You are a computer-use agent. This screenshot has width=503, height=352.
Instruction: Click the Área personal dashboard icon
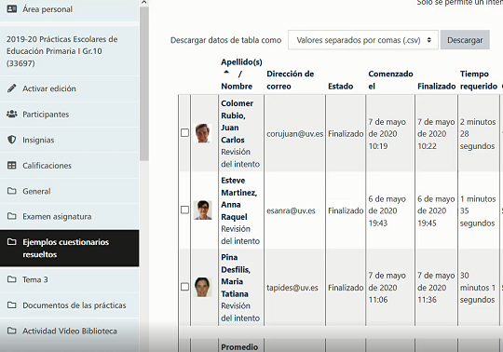coord(12,9)
